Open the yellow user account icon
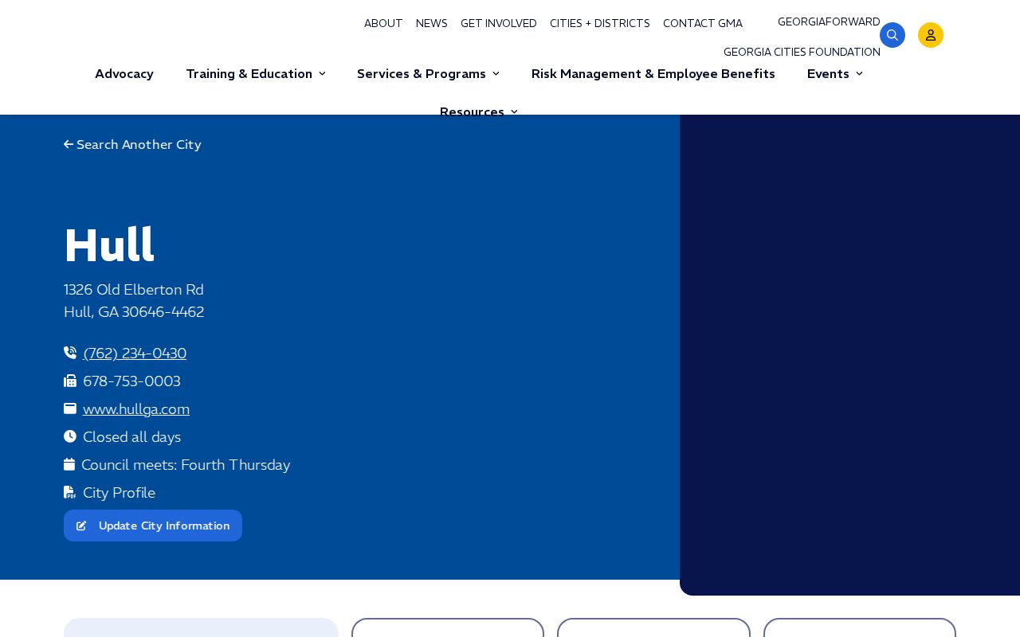The image size is (1020, 637). [x=931, y=35]
